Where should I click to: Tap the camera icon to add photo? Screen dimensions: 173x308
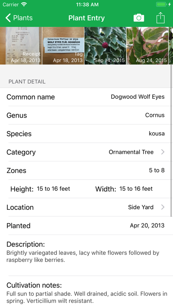(139, 18)
